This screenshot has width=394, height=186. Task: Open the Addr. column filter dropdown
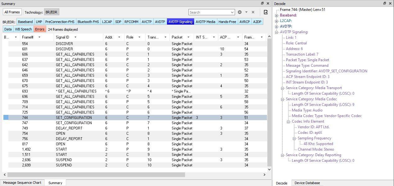click(x=119, y=37)
